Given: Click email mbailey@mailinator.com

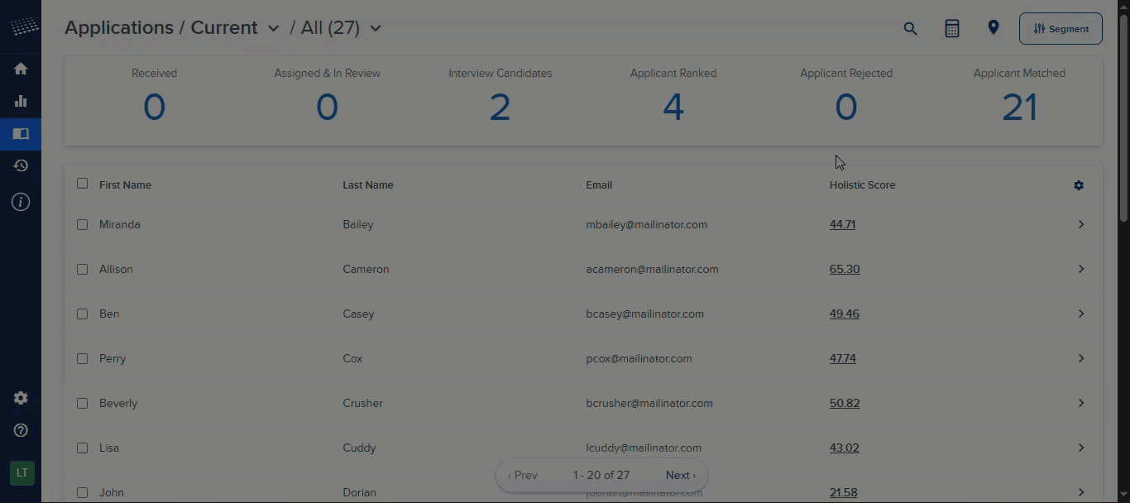Looking at the screenshot, I should point(646,224).
